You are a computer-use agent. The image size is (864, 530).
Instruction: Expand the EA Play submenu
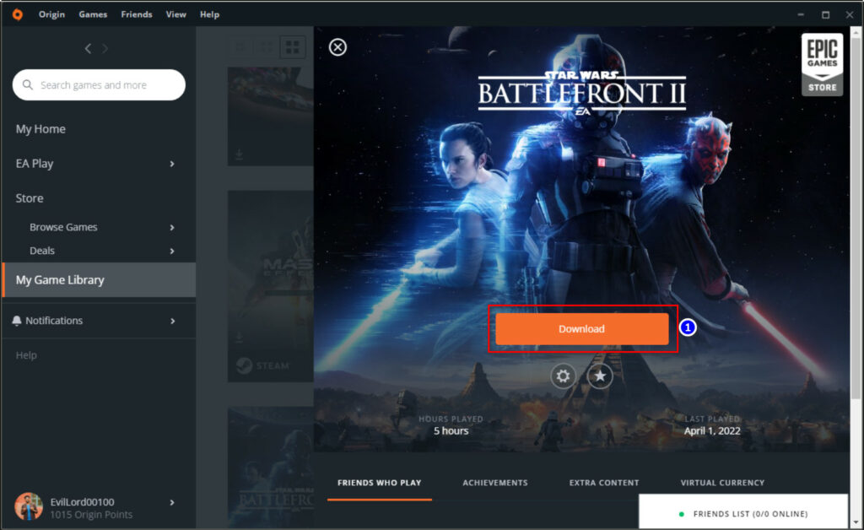pyautogui.click(x=172, y=164)
